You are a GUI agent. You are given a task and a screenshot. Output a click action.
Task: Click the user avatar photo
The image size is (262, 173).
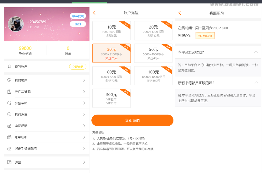coord(16,24)
